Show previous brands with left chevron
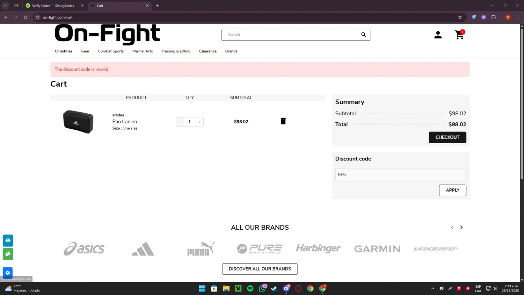 click(x=452, y=227)
